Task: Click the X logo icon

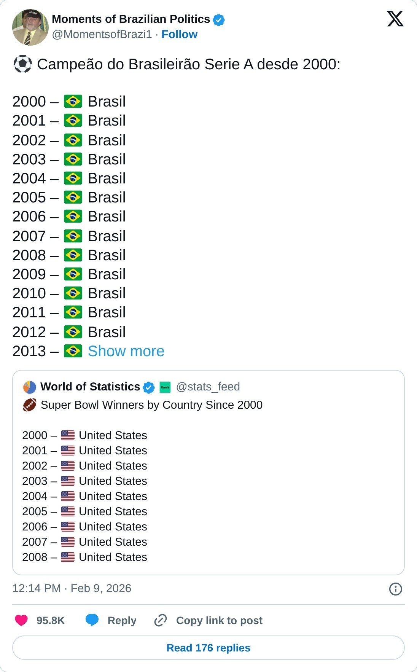Action: (395, 19)
